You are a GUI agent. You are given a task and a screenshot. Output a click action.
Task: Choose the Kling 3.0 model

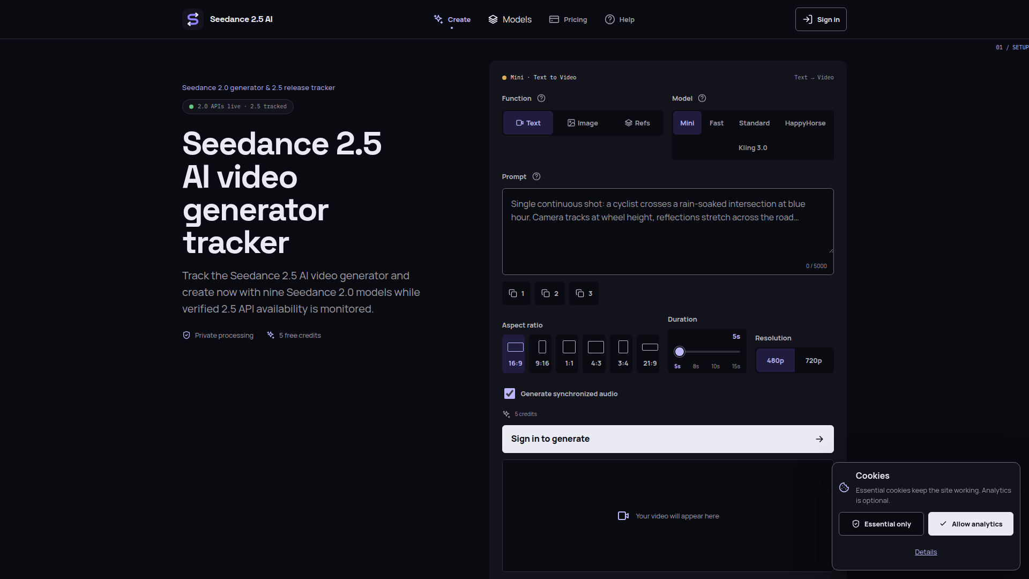click(753, 147)
